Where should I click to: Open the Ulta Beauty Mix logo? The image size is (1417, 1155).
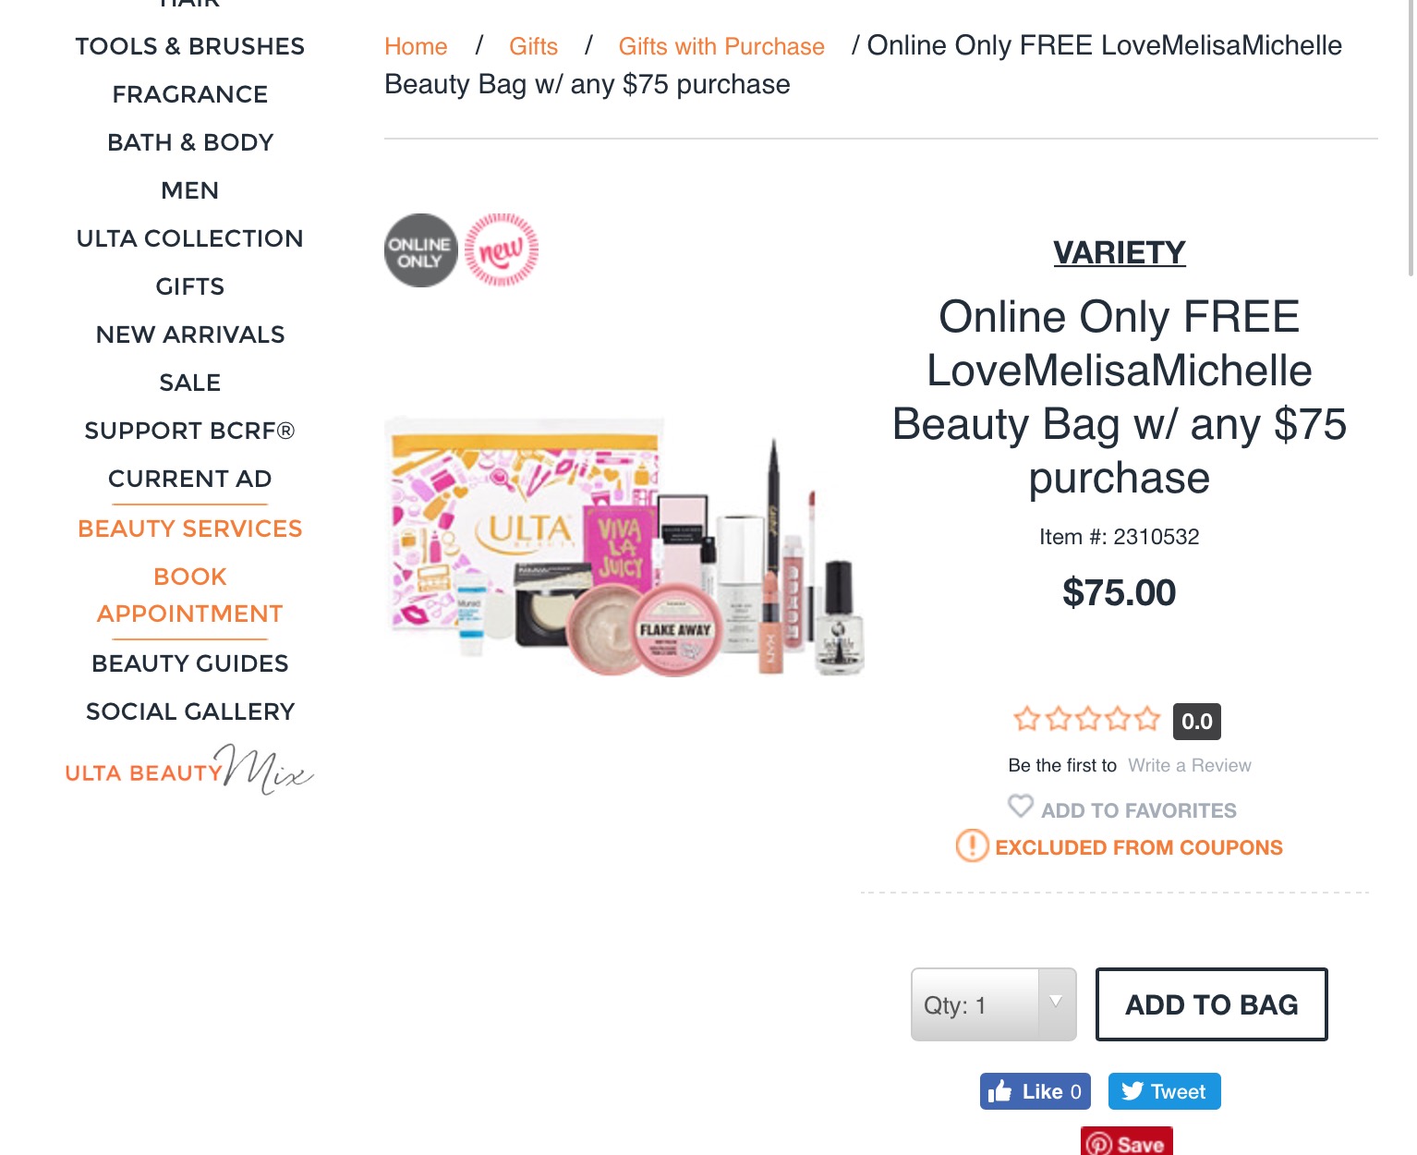pos(189,770)
